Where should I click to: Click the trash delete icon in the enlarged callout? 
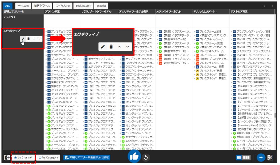click(x=111, y=47)
